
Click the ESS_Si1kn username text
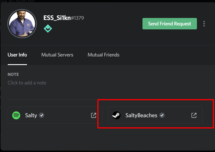[x=57, y=18]
